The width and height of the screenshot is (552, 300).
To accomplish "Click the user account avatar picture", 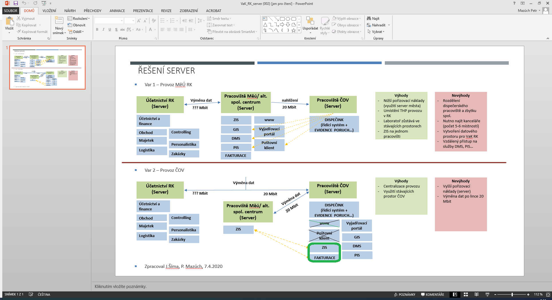I will 546,11.
